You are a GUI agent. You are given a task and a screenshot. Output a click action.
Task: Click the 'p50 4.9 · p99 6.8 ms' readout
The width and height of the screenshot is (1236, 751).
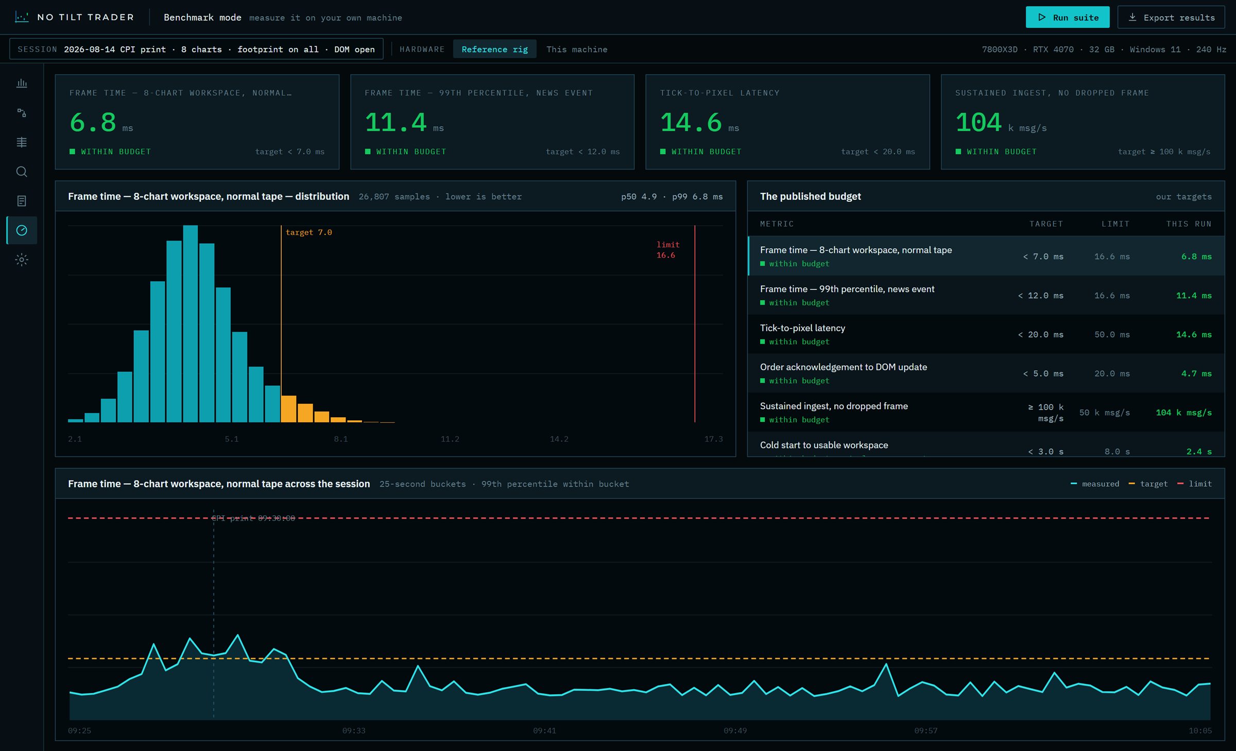[672, 196]
